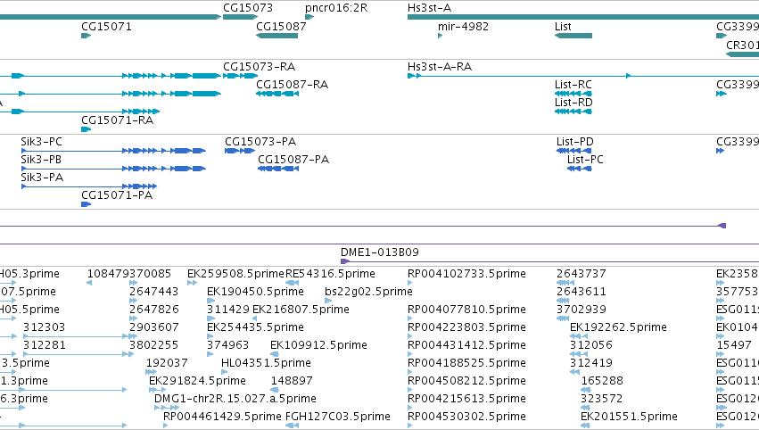The image size is (759, 430).
Task: Click the EK201551.5prime EST label
Action: coord(629,417)
